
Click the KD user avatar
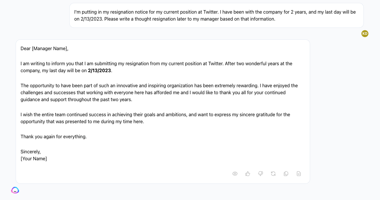[365, 33]
